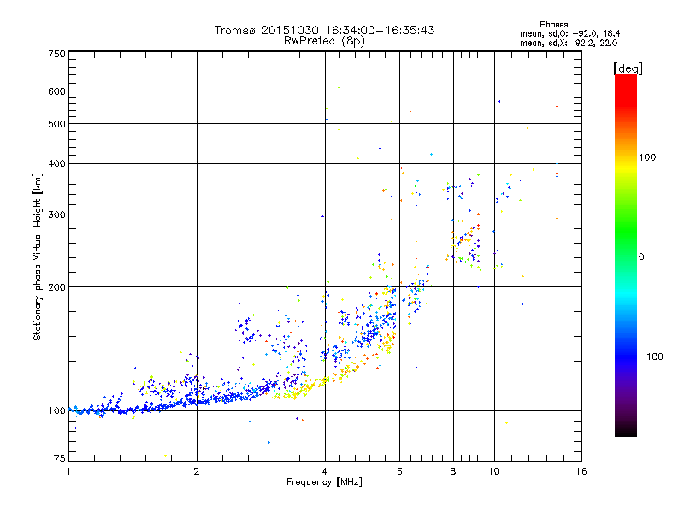Image resolution: width=684 pixels, height=513 pixels.
Task: Click the y-axis tick label '400'
Action: click(56, 164)
